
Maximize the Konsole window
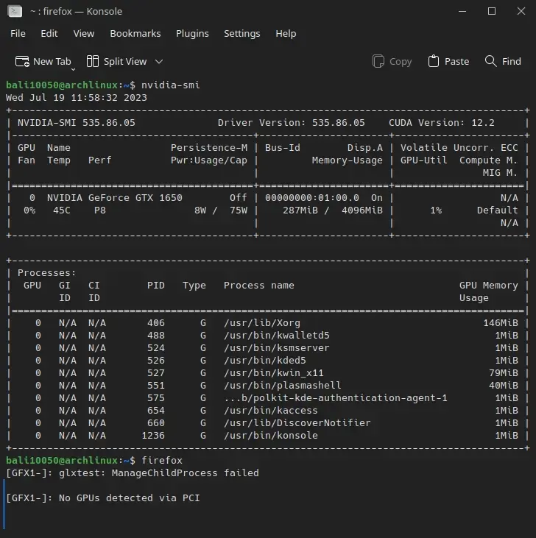(492, 11)
